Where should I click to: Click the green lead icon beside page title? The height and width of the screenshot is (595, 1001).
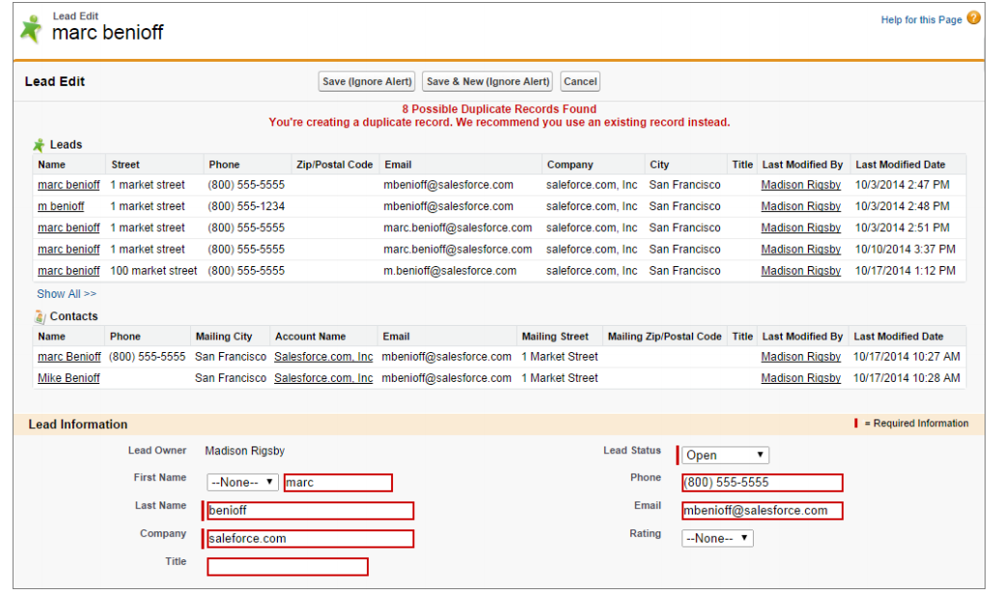(30, 28)
